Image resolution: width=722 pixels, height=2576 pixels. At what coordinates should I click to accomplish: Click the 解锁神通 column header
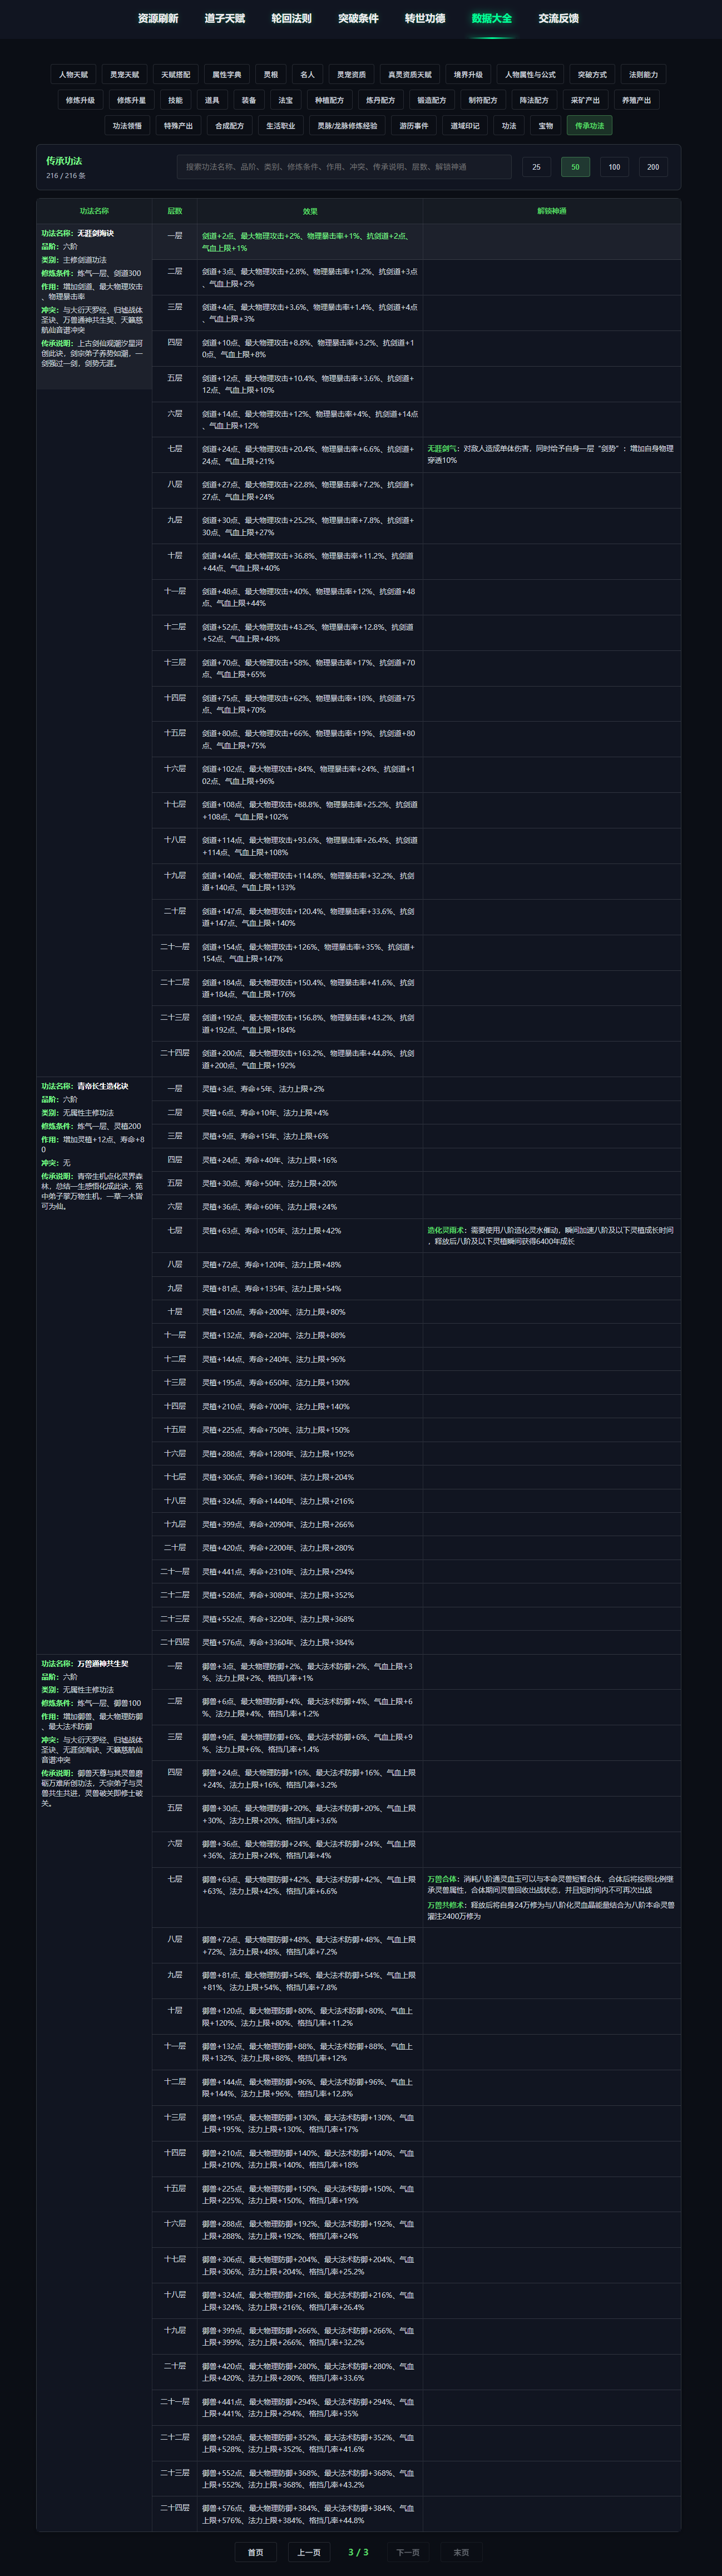(x=551, y=211)
